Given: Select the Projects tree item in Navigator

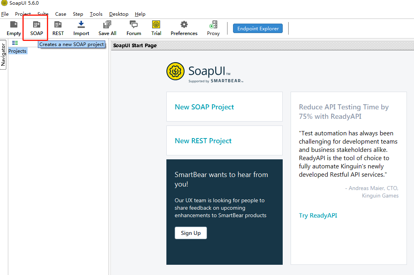Looking at the screenshot, I should pyautogui.click(x=17, y=51).
